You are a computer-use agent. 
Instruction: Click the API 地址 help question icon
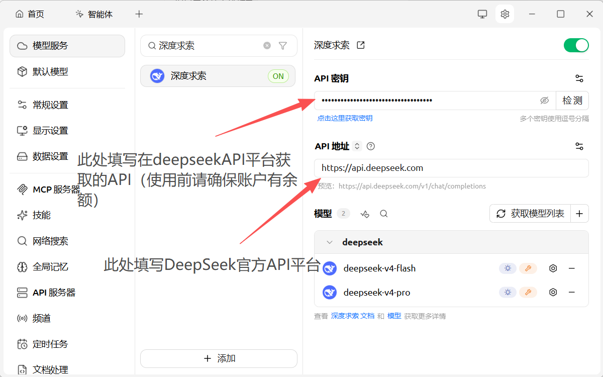[371, 146]
